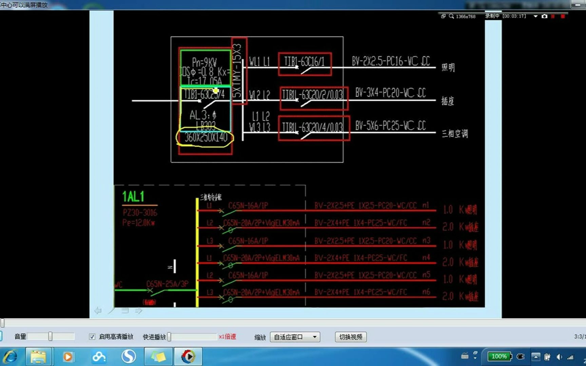Adjust the 音量 volume slider
586x366 pixels.
coord(51,336)
